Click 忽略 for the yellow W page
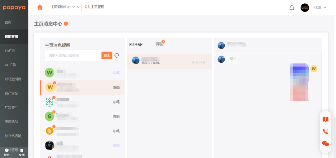Viewport: 336px width, 158px height. 116,87
